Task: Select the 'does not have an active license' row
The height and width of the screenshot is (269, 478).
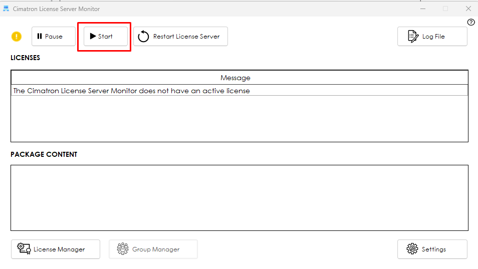Action: tap(240, 91)
